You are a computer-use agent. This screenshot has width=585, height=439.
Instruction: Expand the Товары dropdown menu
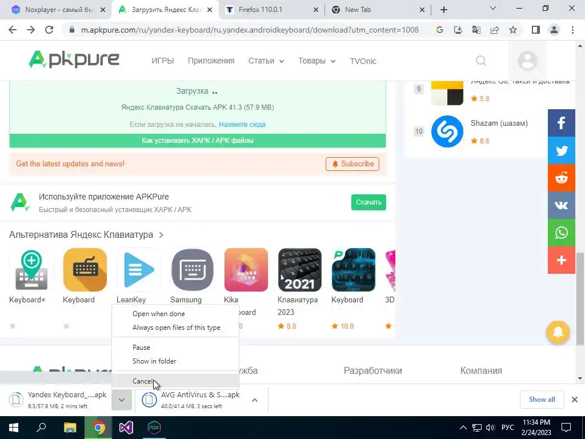point(316,61)
